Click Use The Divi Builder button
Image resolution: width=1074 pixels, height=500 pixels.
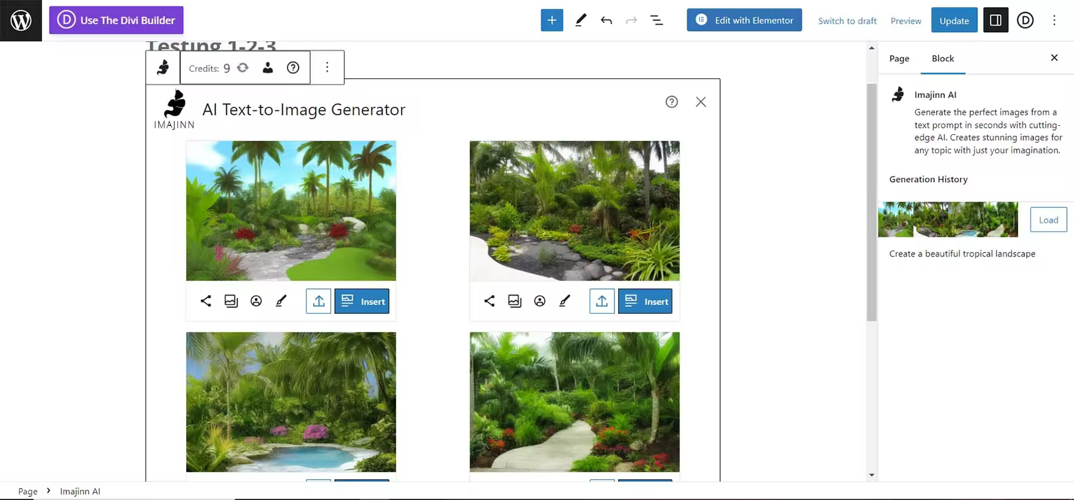pos(116,20)
